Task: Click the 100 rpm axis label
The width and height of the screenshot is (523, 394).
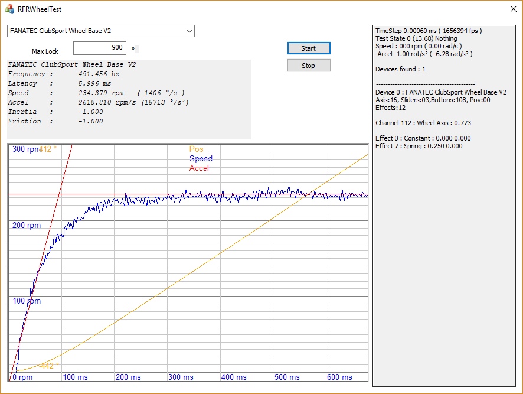Action: 27,301
